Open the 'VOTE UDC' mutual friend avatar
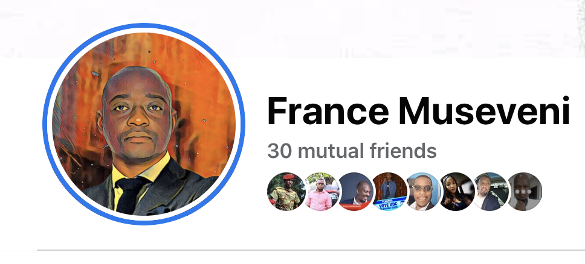This screenshot has height=264, width=585. coord(389,192)
